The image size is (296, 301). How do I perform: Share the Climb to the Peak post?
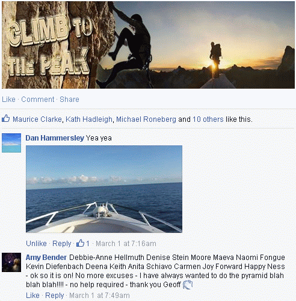click(x=69, y=100)
